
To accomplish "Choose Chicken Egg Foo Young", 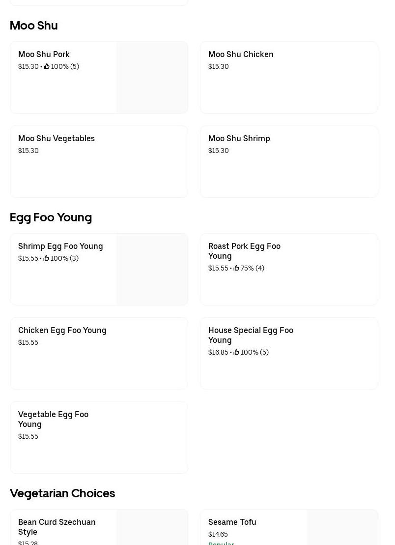I will [62, 330].
